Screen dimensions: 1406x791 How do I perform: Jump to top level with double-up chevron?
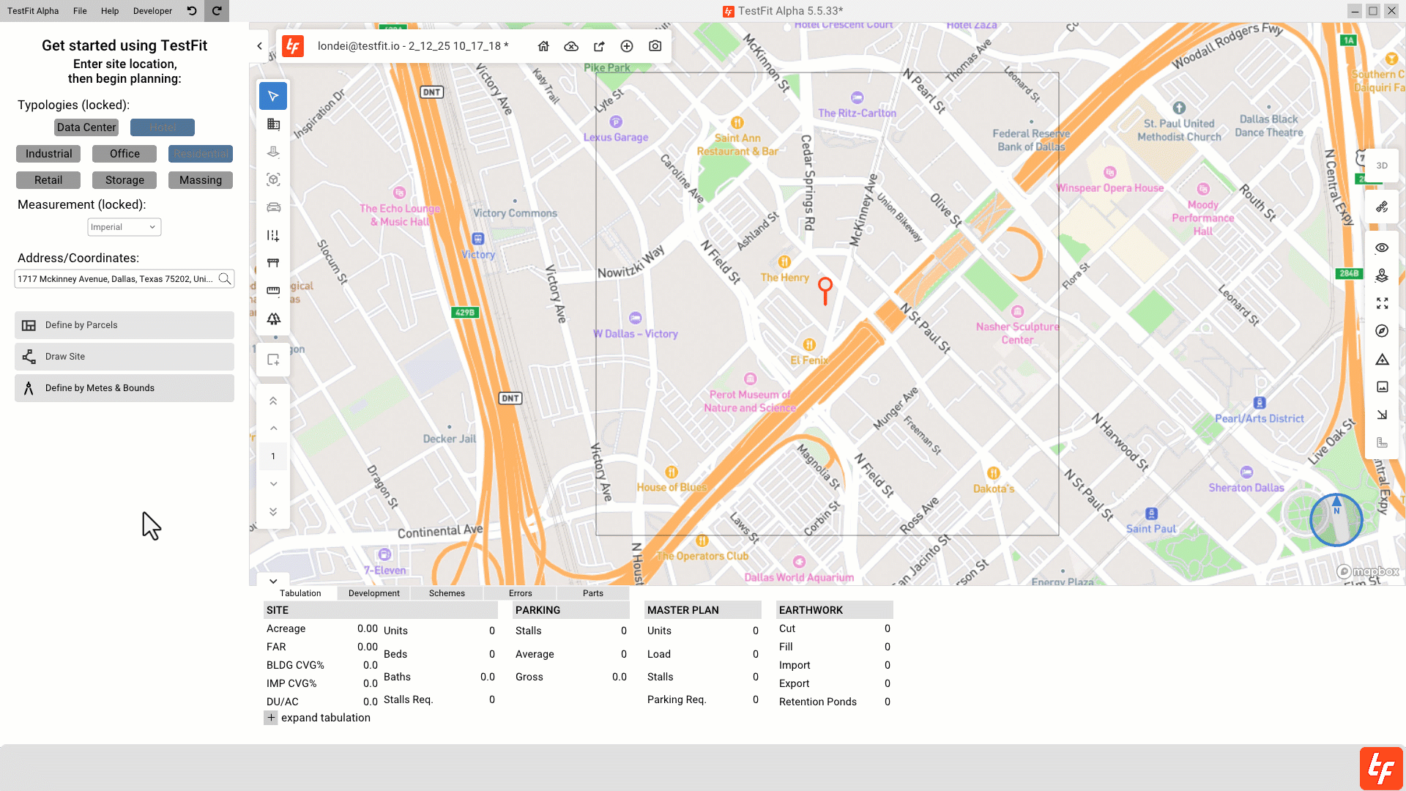pyautogui.click(x=273, y=401)
